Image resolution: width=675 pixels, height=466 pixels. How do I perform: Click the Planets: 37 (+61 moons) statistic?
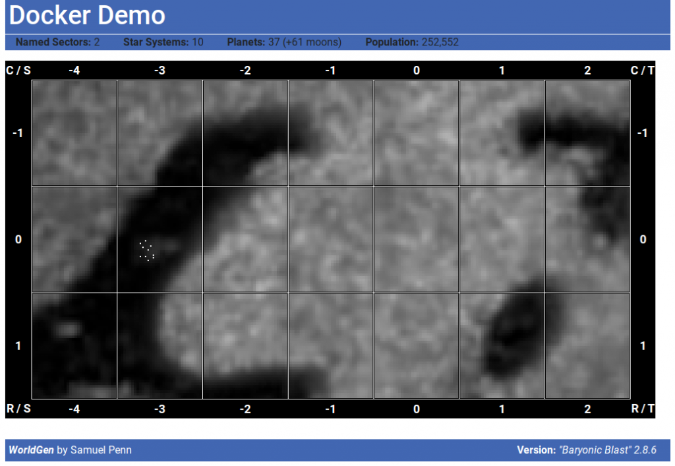284,42
